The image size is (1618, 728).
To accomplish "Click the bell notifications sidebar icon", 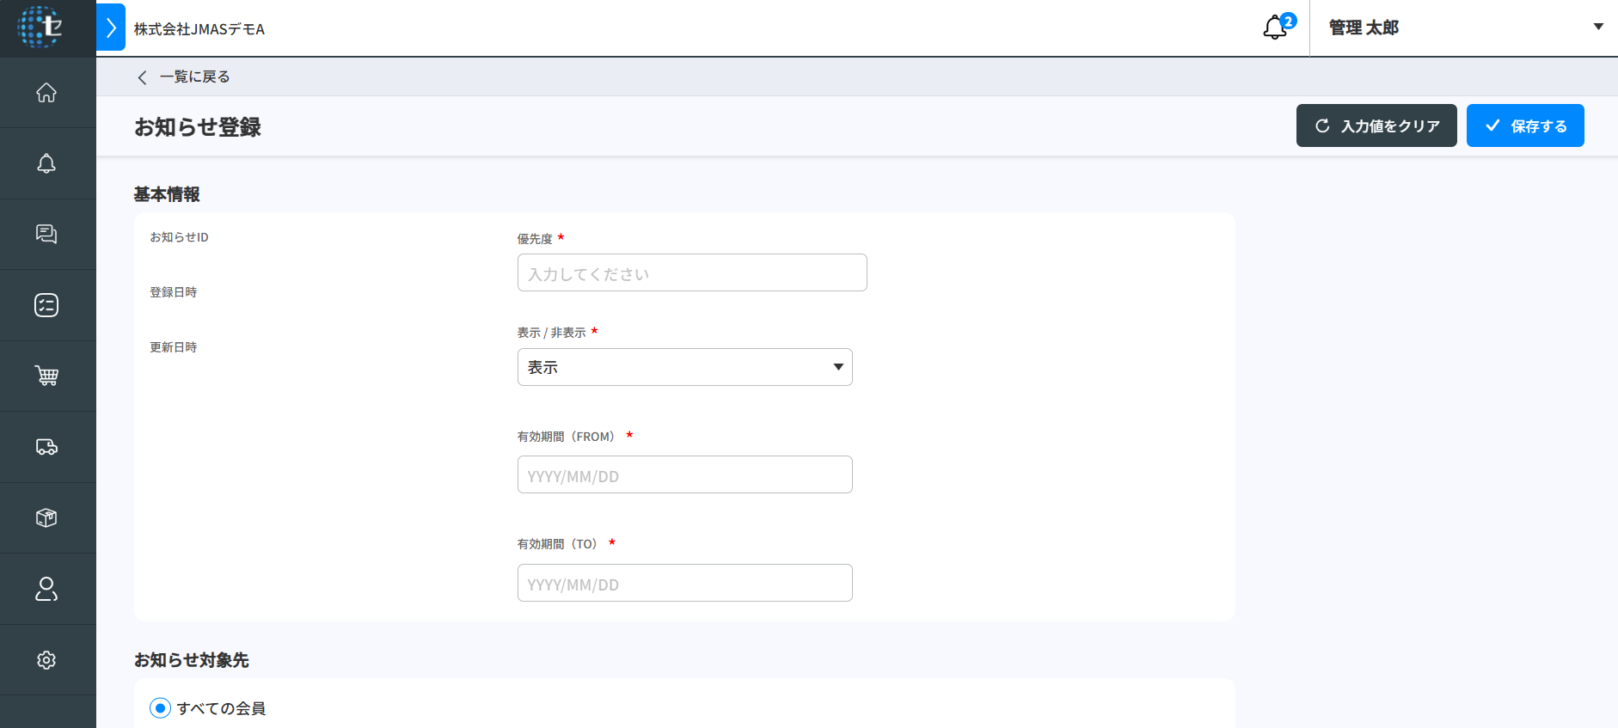I will [46, 163].
